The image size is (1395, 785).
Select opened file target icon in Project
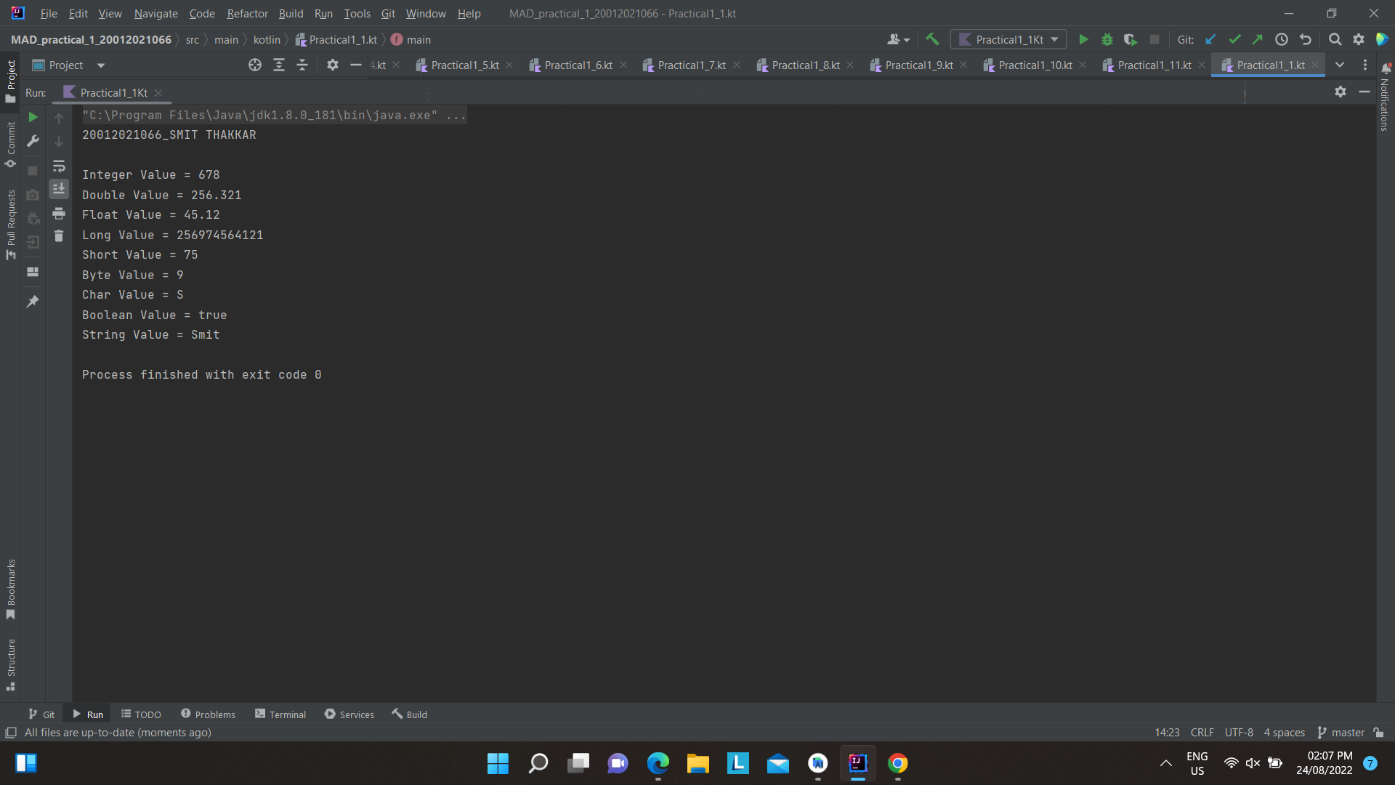pyautogui.click(x=255, y=65)
